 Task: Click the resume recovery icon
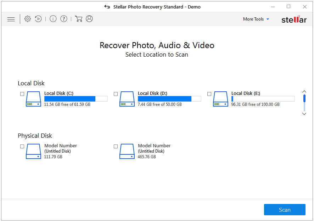[38, 19]
